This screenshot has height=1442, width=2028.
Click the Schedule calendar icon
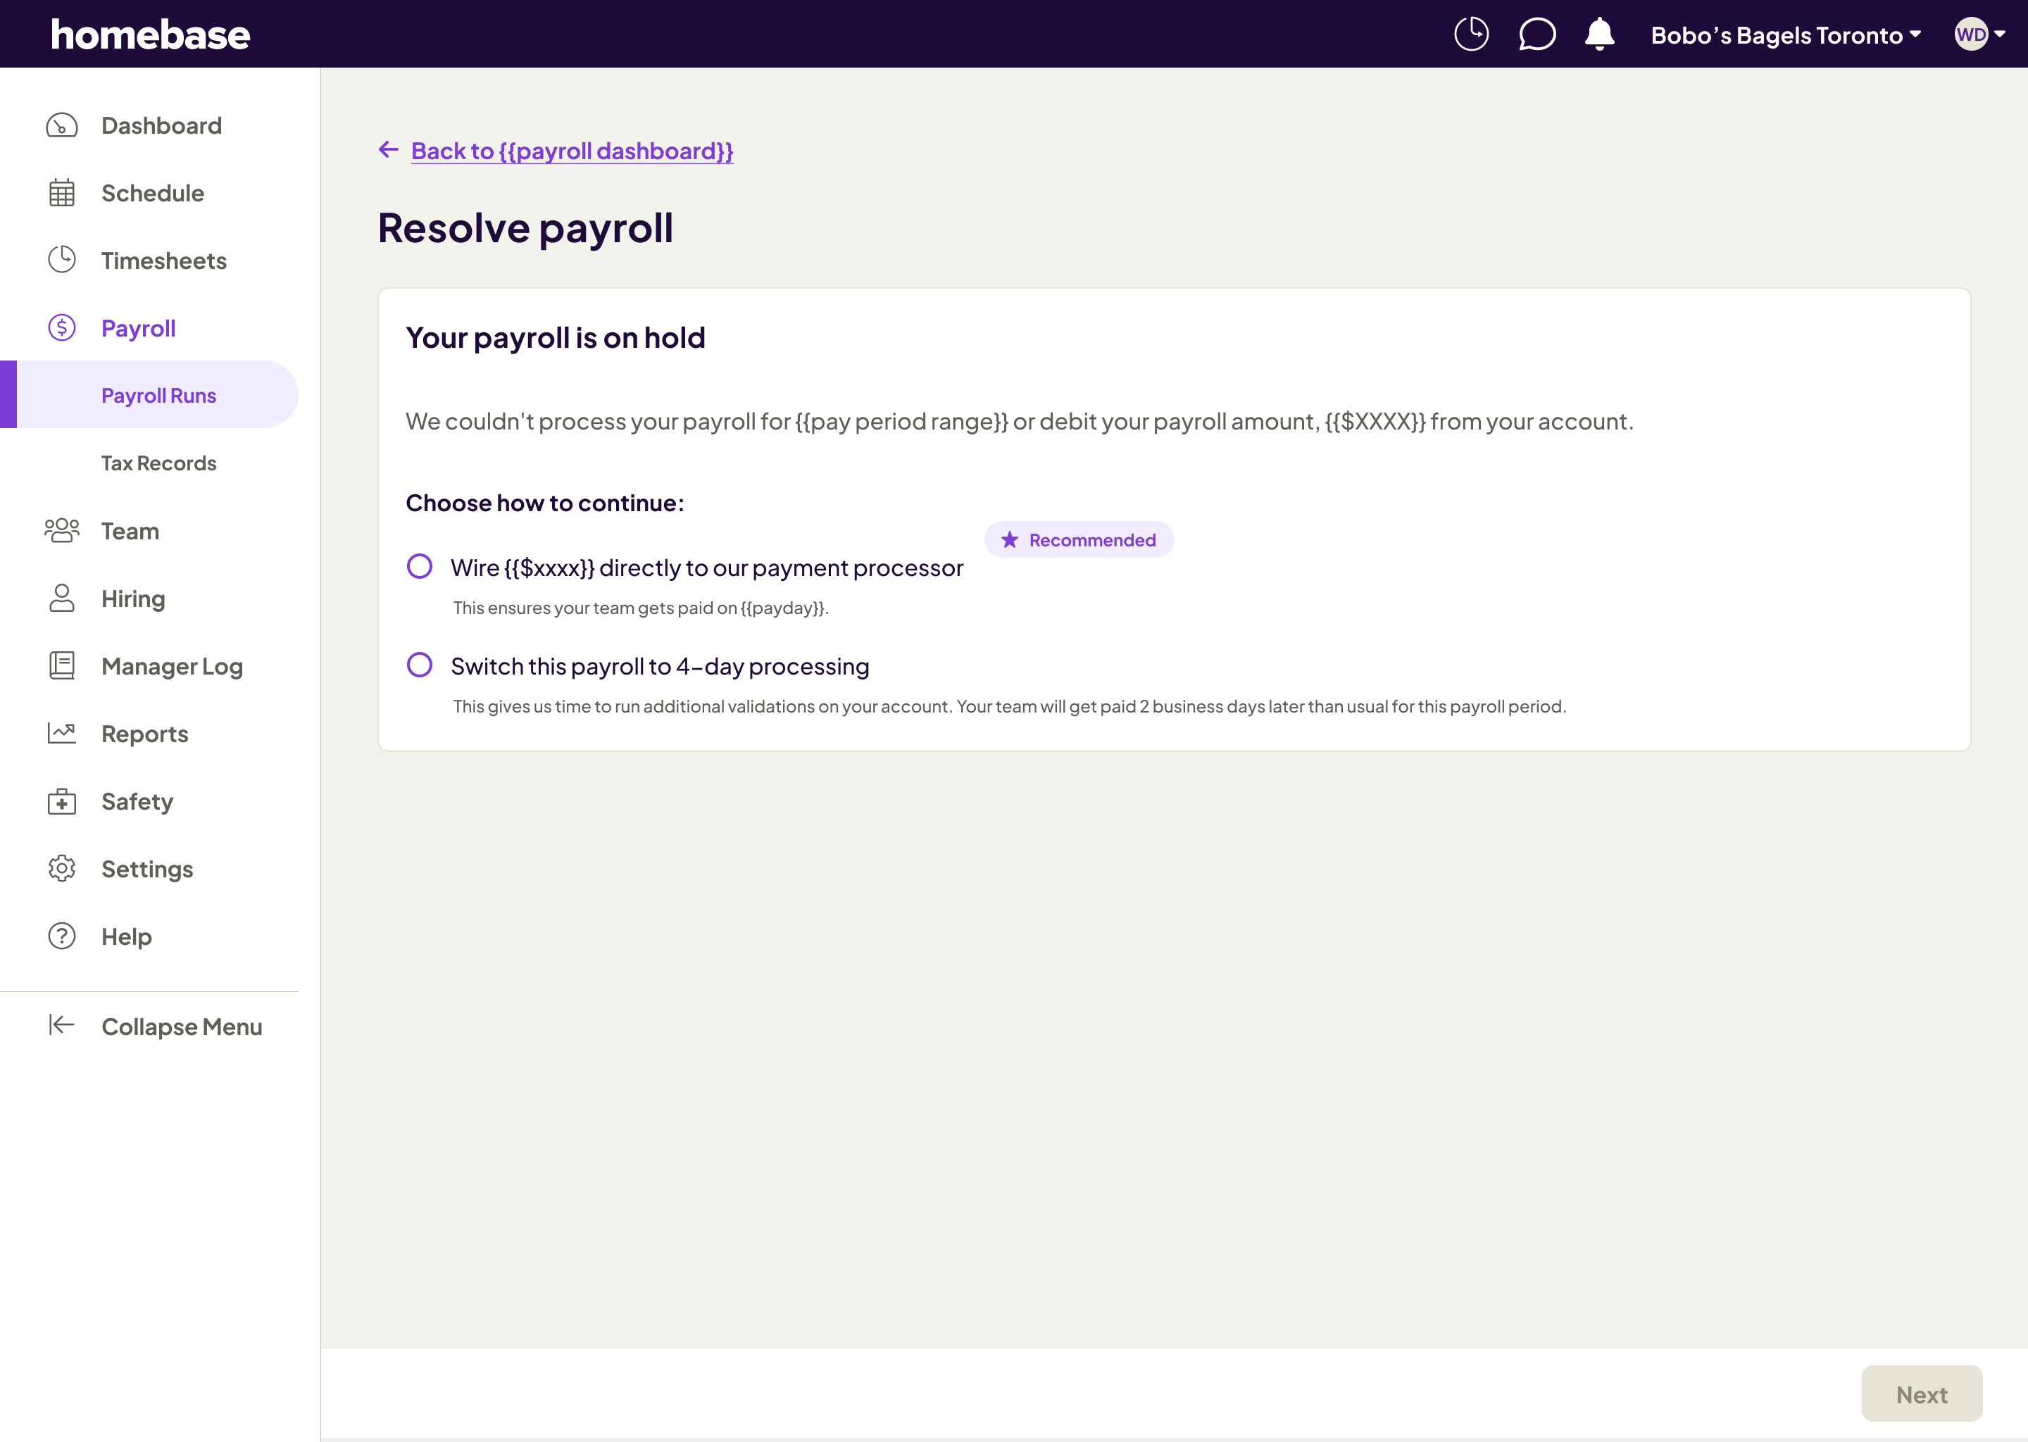coord(62,194)
